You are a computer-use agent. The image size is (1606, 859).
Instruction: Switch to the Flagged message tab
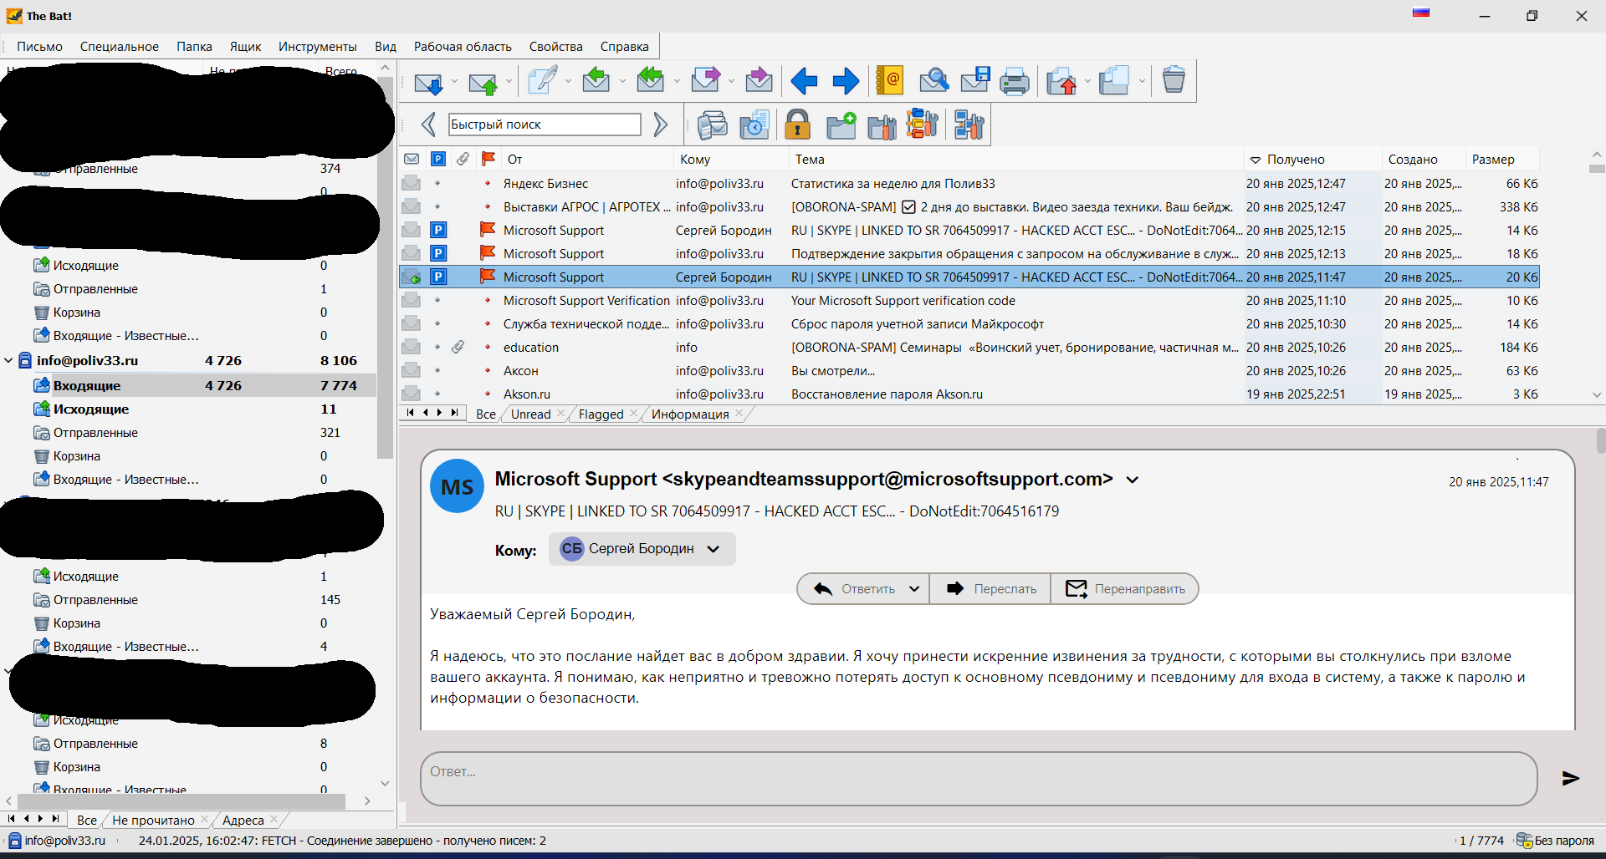(x=601, y=414)
